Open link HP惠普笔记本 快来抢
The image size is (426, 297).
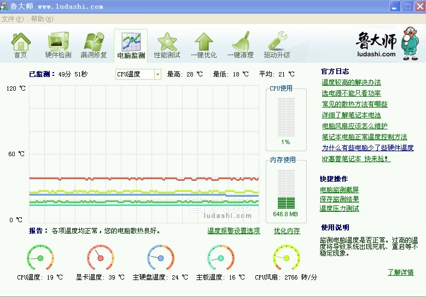point(356,159)
